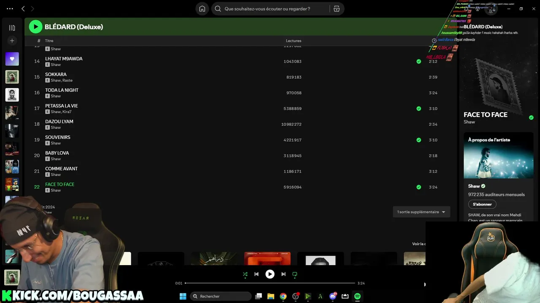The height and width of the screenshot is (303, 540).
Task: Play the BLÉDARD (Deluxe) album with green button
Action: (35, 27)
